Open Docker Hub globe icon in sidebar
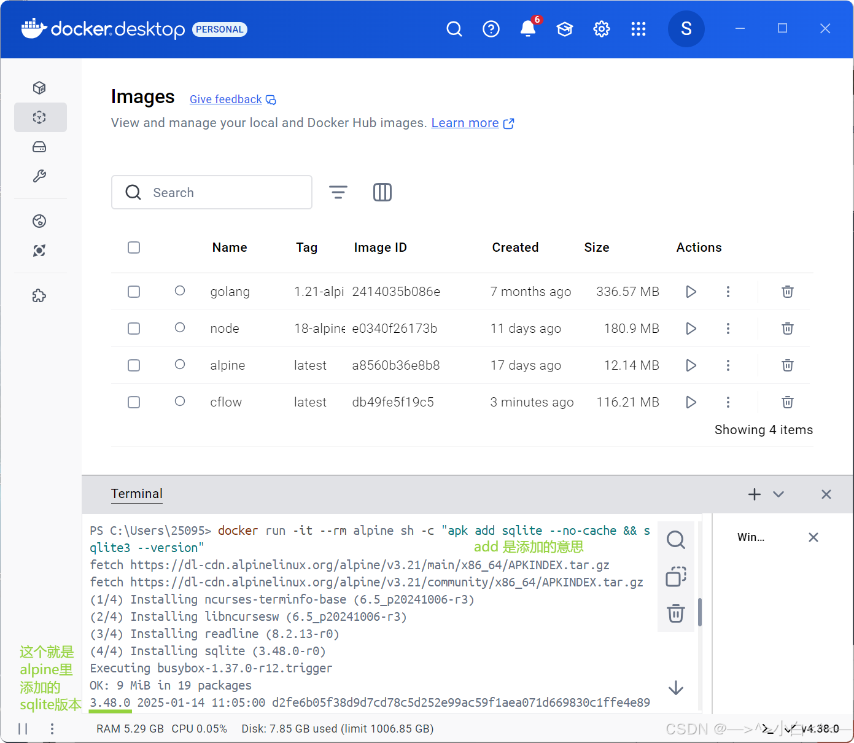The height and width of the screenshot is (743, 854). [39, 221]
